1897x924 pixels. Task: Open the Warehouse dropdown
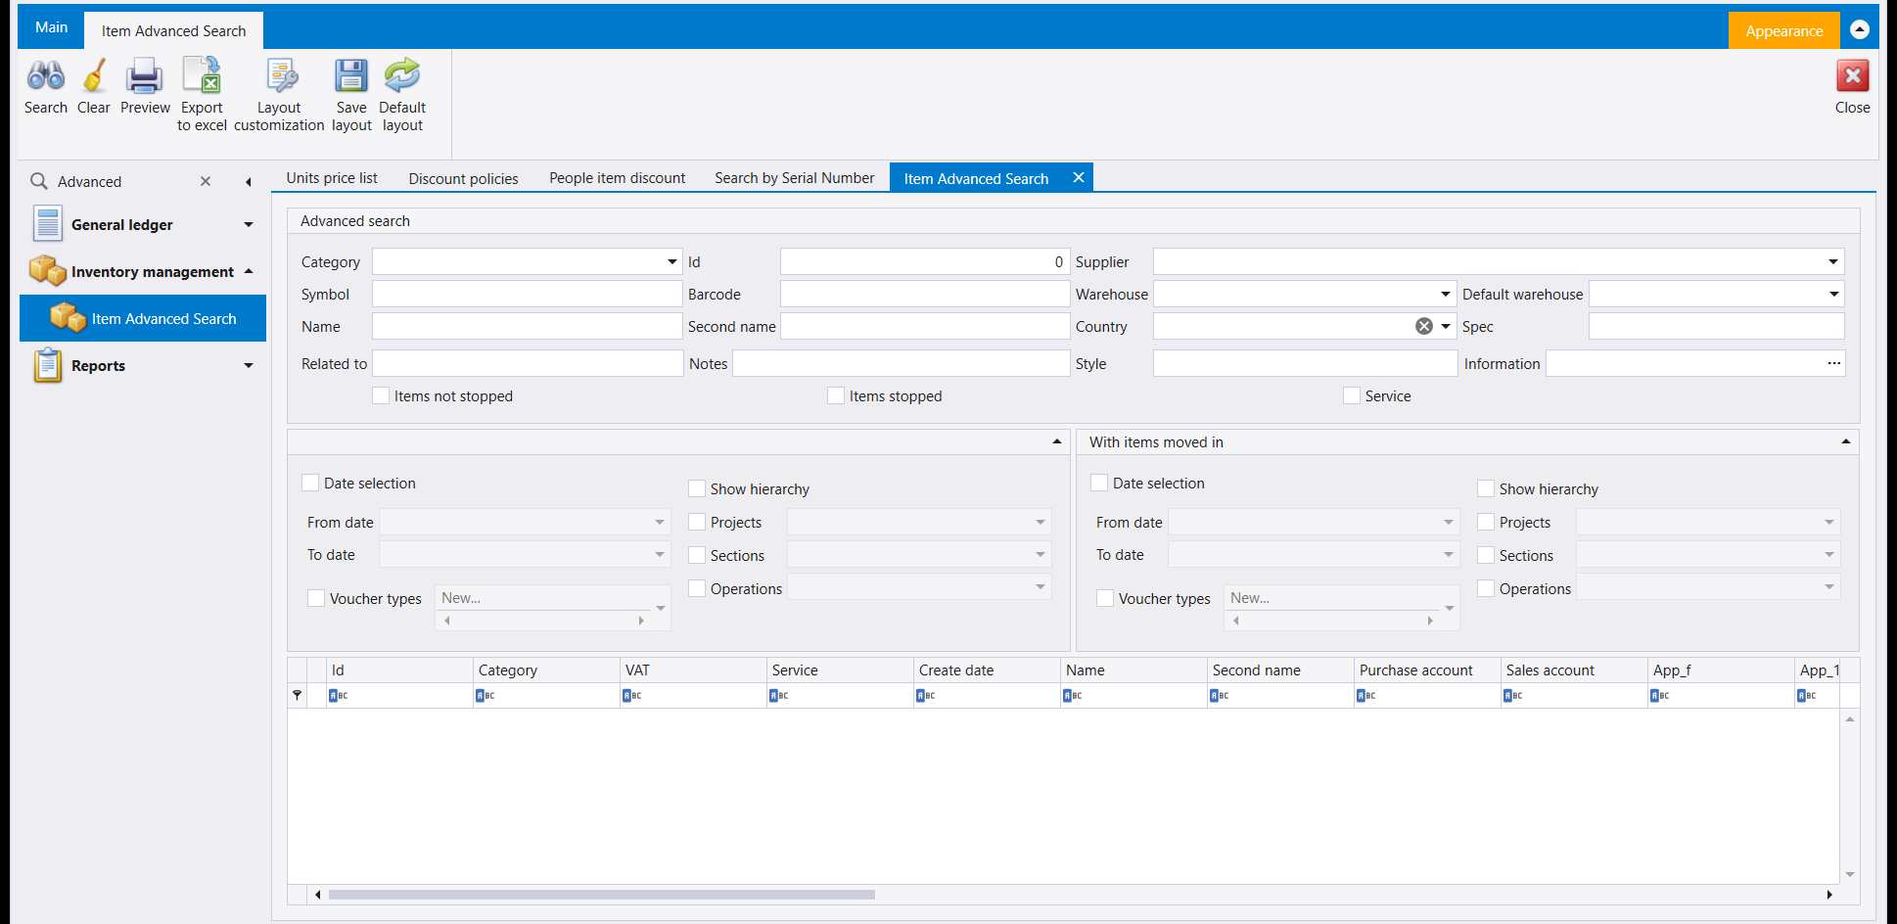(x=1445, y=294)
